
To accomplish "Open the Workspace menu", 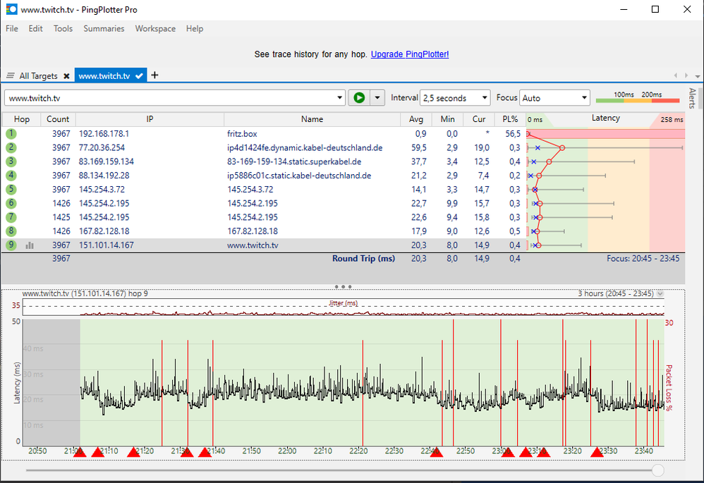I will pos(155,29).
